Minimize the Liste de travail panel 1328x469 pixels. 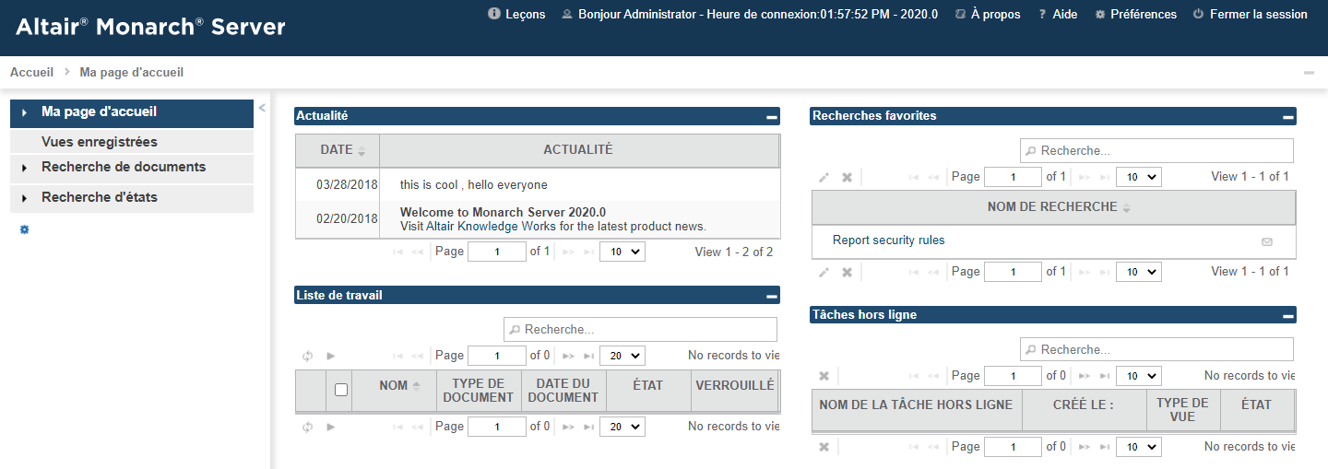pyautogui.click(x=771, y=296)
